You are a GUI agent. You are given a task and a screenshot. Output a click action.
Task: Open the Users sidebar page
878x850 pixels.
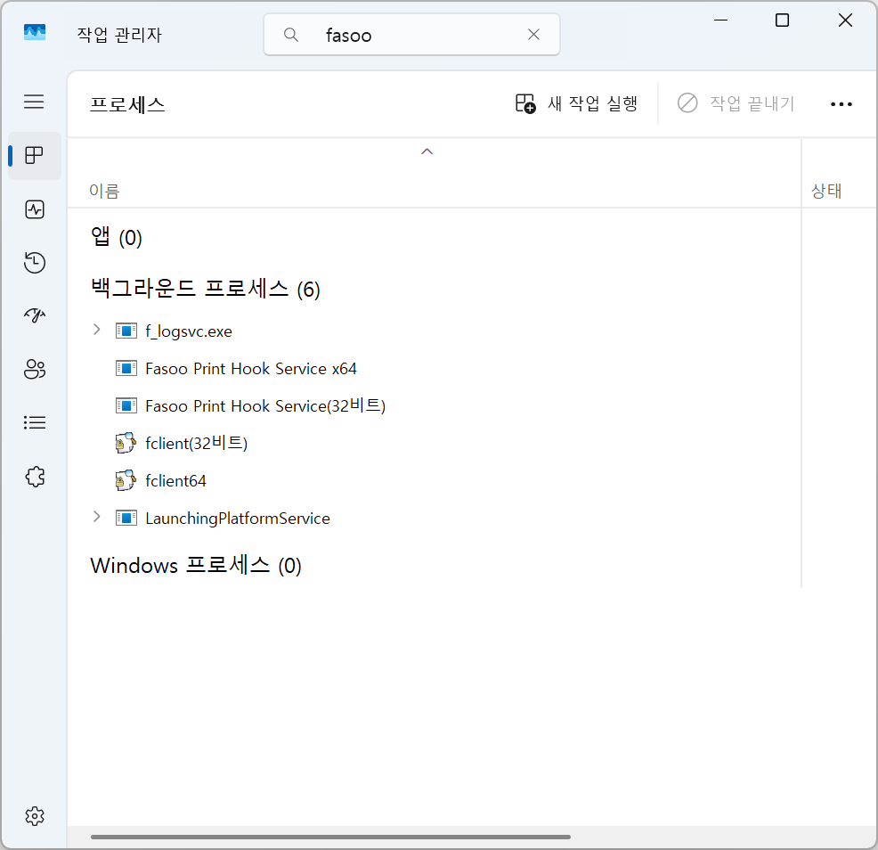point(34,369)
